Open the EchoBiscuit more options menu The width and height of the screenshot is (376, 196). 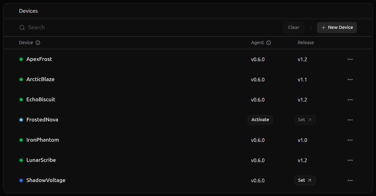click(350, 100)
